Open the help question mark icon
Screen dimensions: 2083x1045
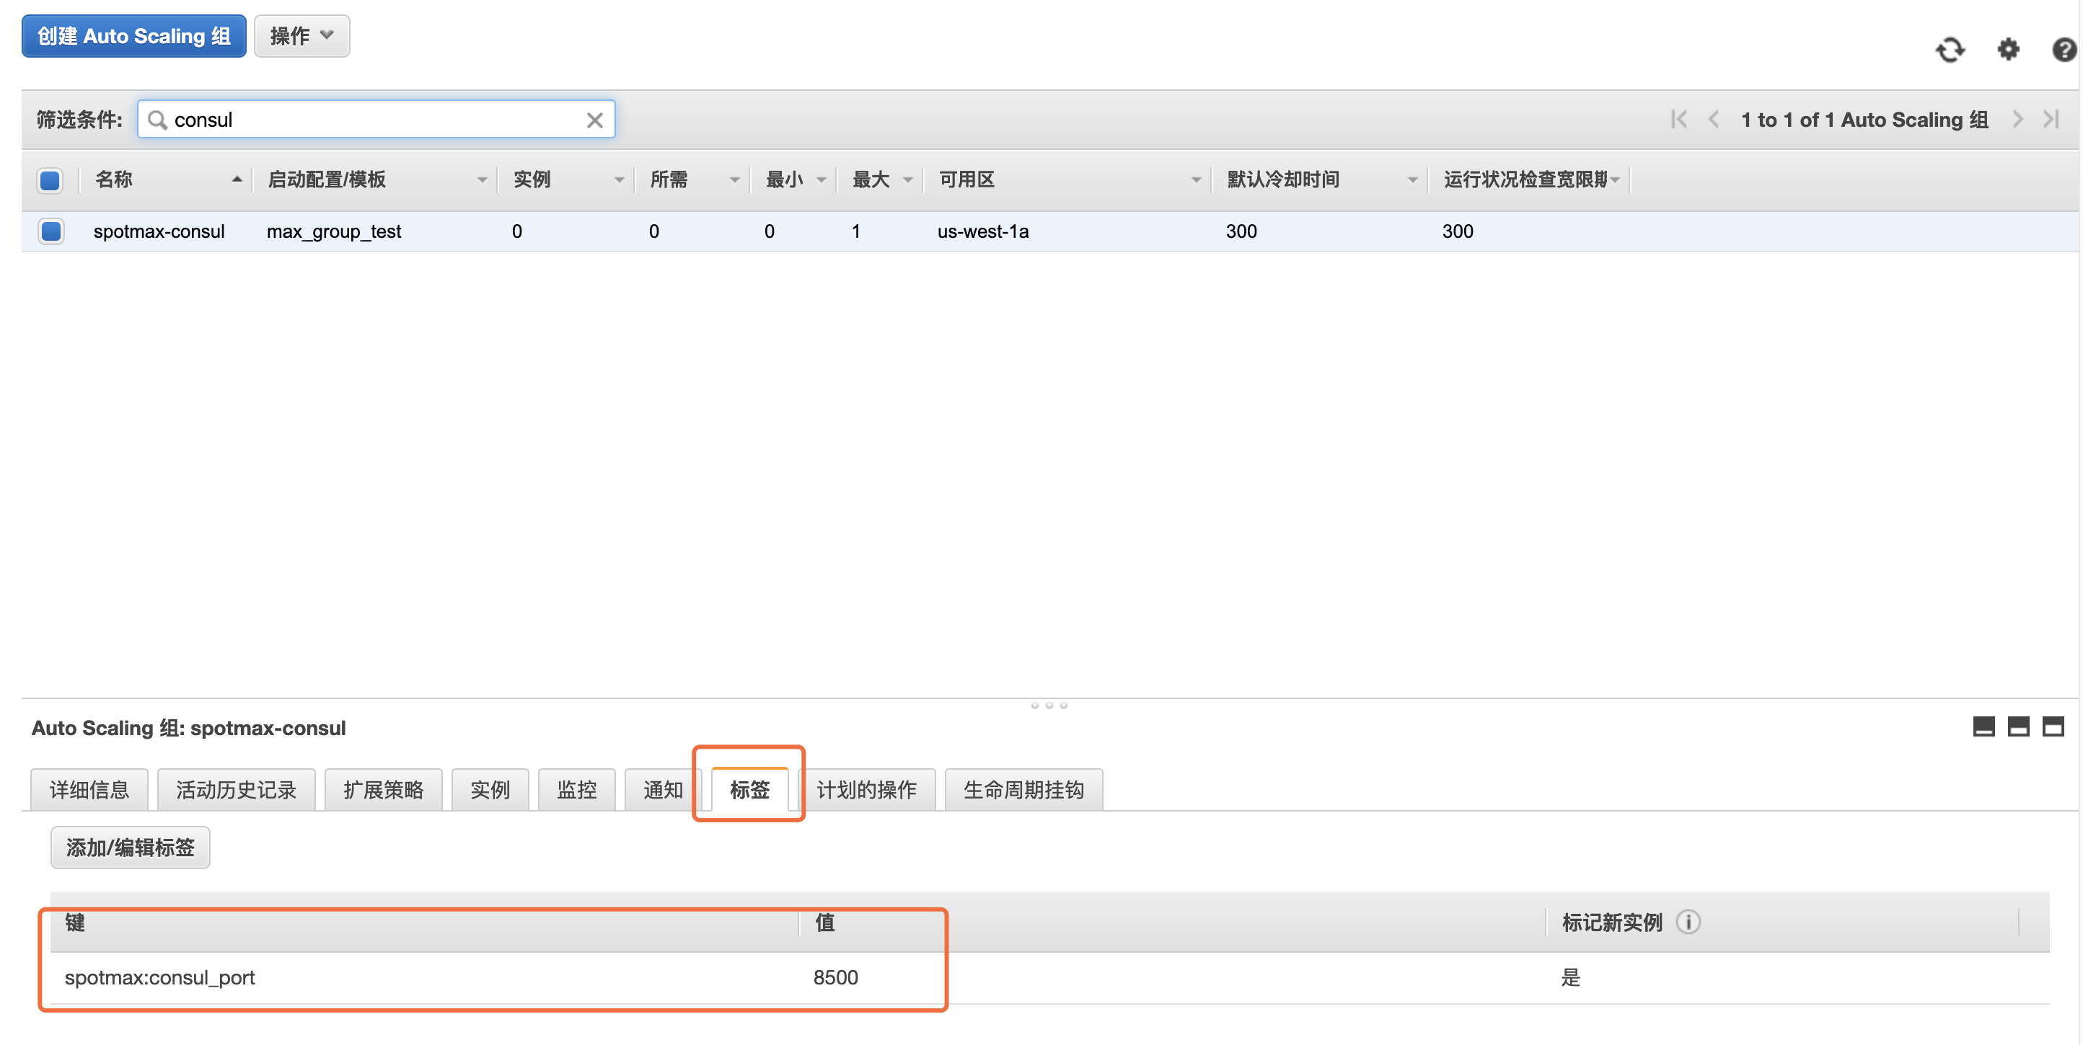(2064, 50)
